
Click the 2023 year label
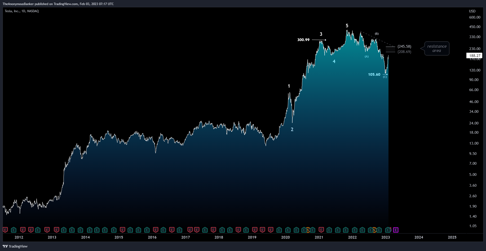point(386,237)
